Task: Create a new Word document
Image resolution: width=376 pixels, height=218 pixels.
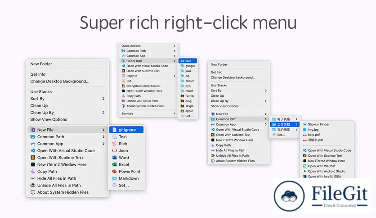Action: tap(126, 158)
